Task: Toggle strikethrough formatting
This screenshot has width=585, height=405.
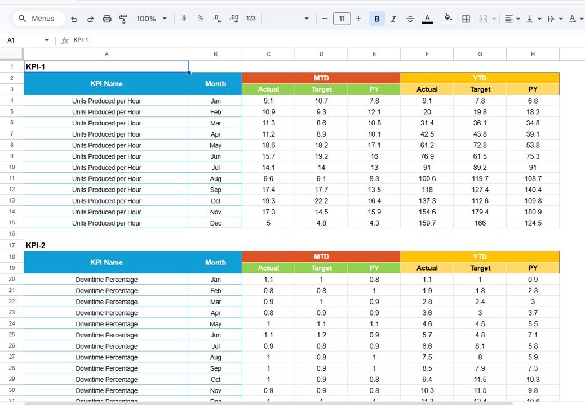Action: [x=410, y=18]
